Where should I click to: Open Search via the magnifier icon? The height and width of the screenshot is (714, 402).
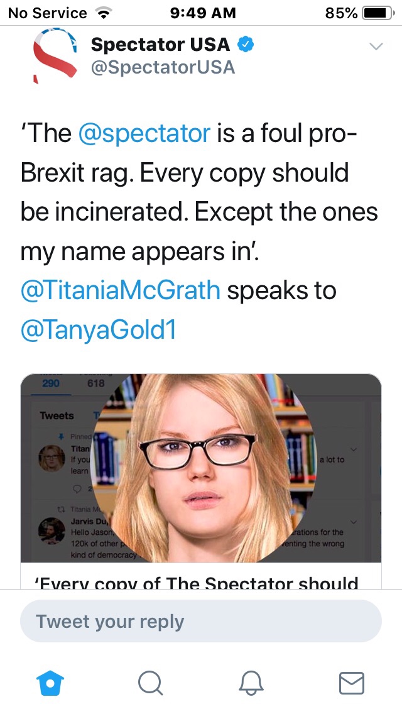click(x=149, y=683)
